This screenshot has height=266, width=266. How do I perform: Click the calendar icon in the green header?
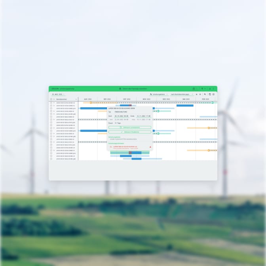click(x=194, y=89)
